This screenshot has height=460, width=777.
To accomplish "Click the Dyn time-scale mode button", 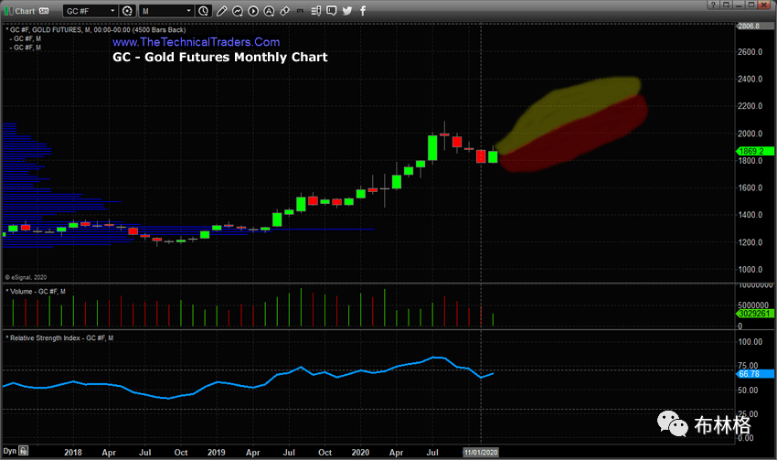I will (9, 452).
